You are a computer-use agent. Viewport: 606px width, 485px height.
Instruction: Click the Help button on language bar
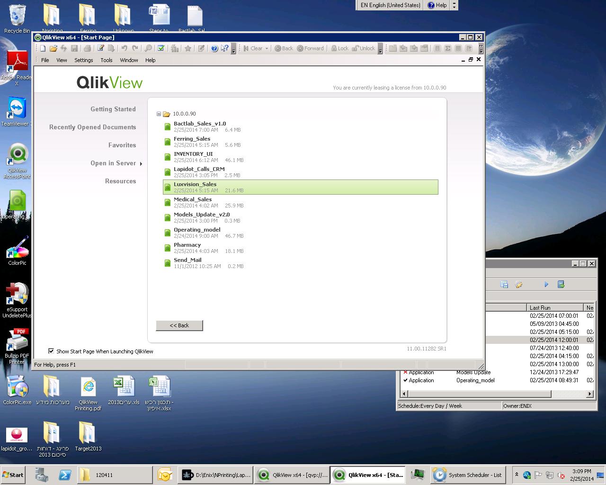point(437,5)
